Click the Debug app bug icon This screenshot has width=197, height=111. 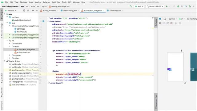(178, 6)
